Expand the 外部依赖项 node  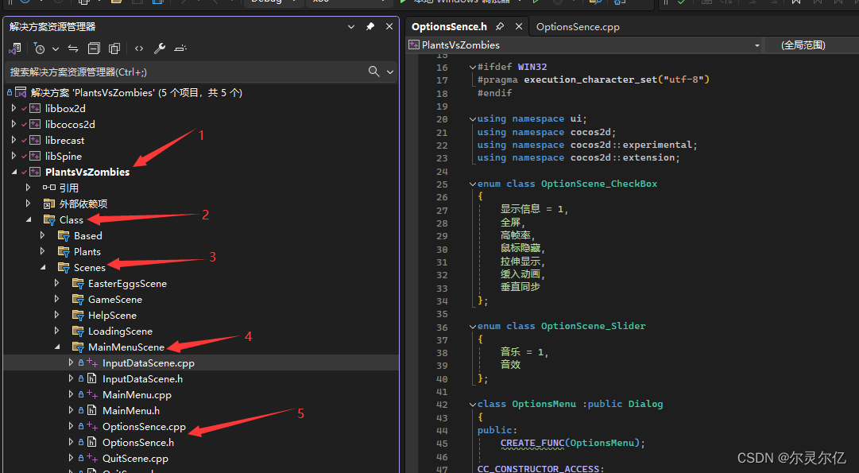pos(28,204)
